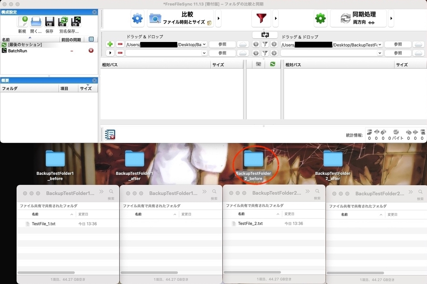This screenshot has height=284, width=427.
Task: Expand sync options arrow beside 同期処理
Action: (x=391, y=18)
